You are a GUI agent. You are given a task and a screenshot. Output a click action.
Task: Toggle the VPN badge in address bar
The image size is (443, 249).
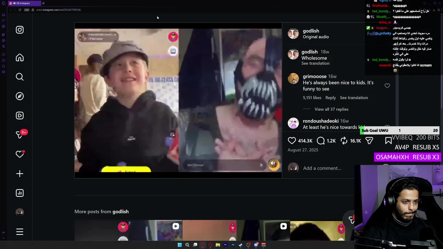(x=27, y=10)
